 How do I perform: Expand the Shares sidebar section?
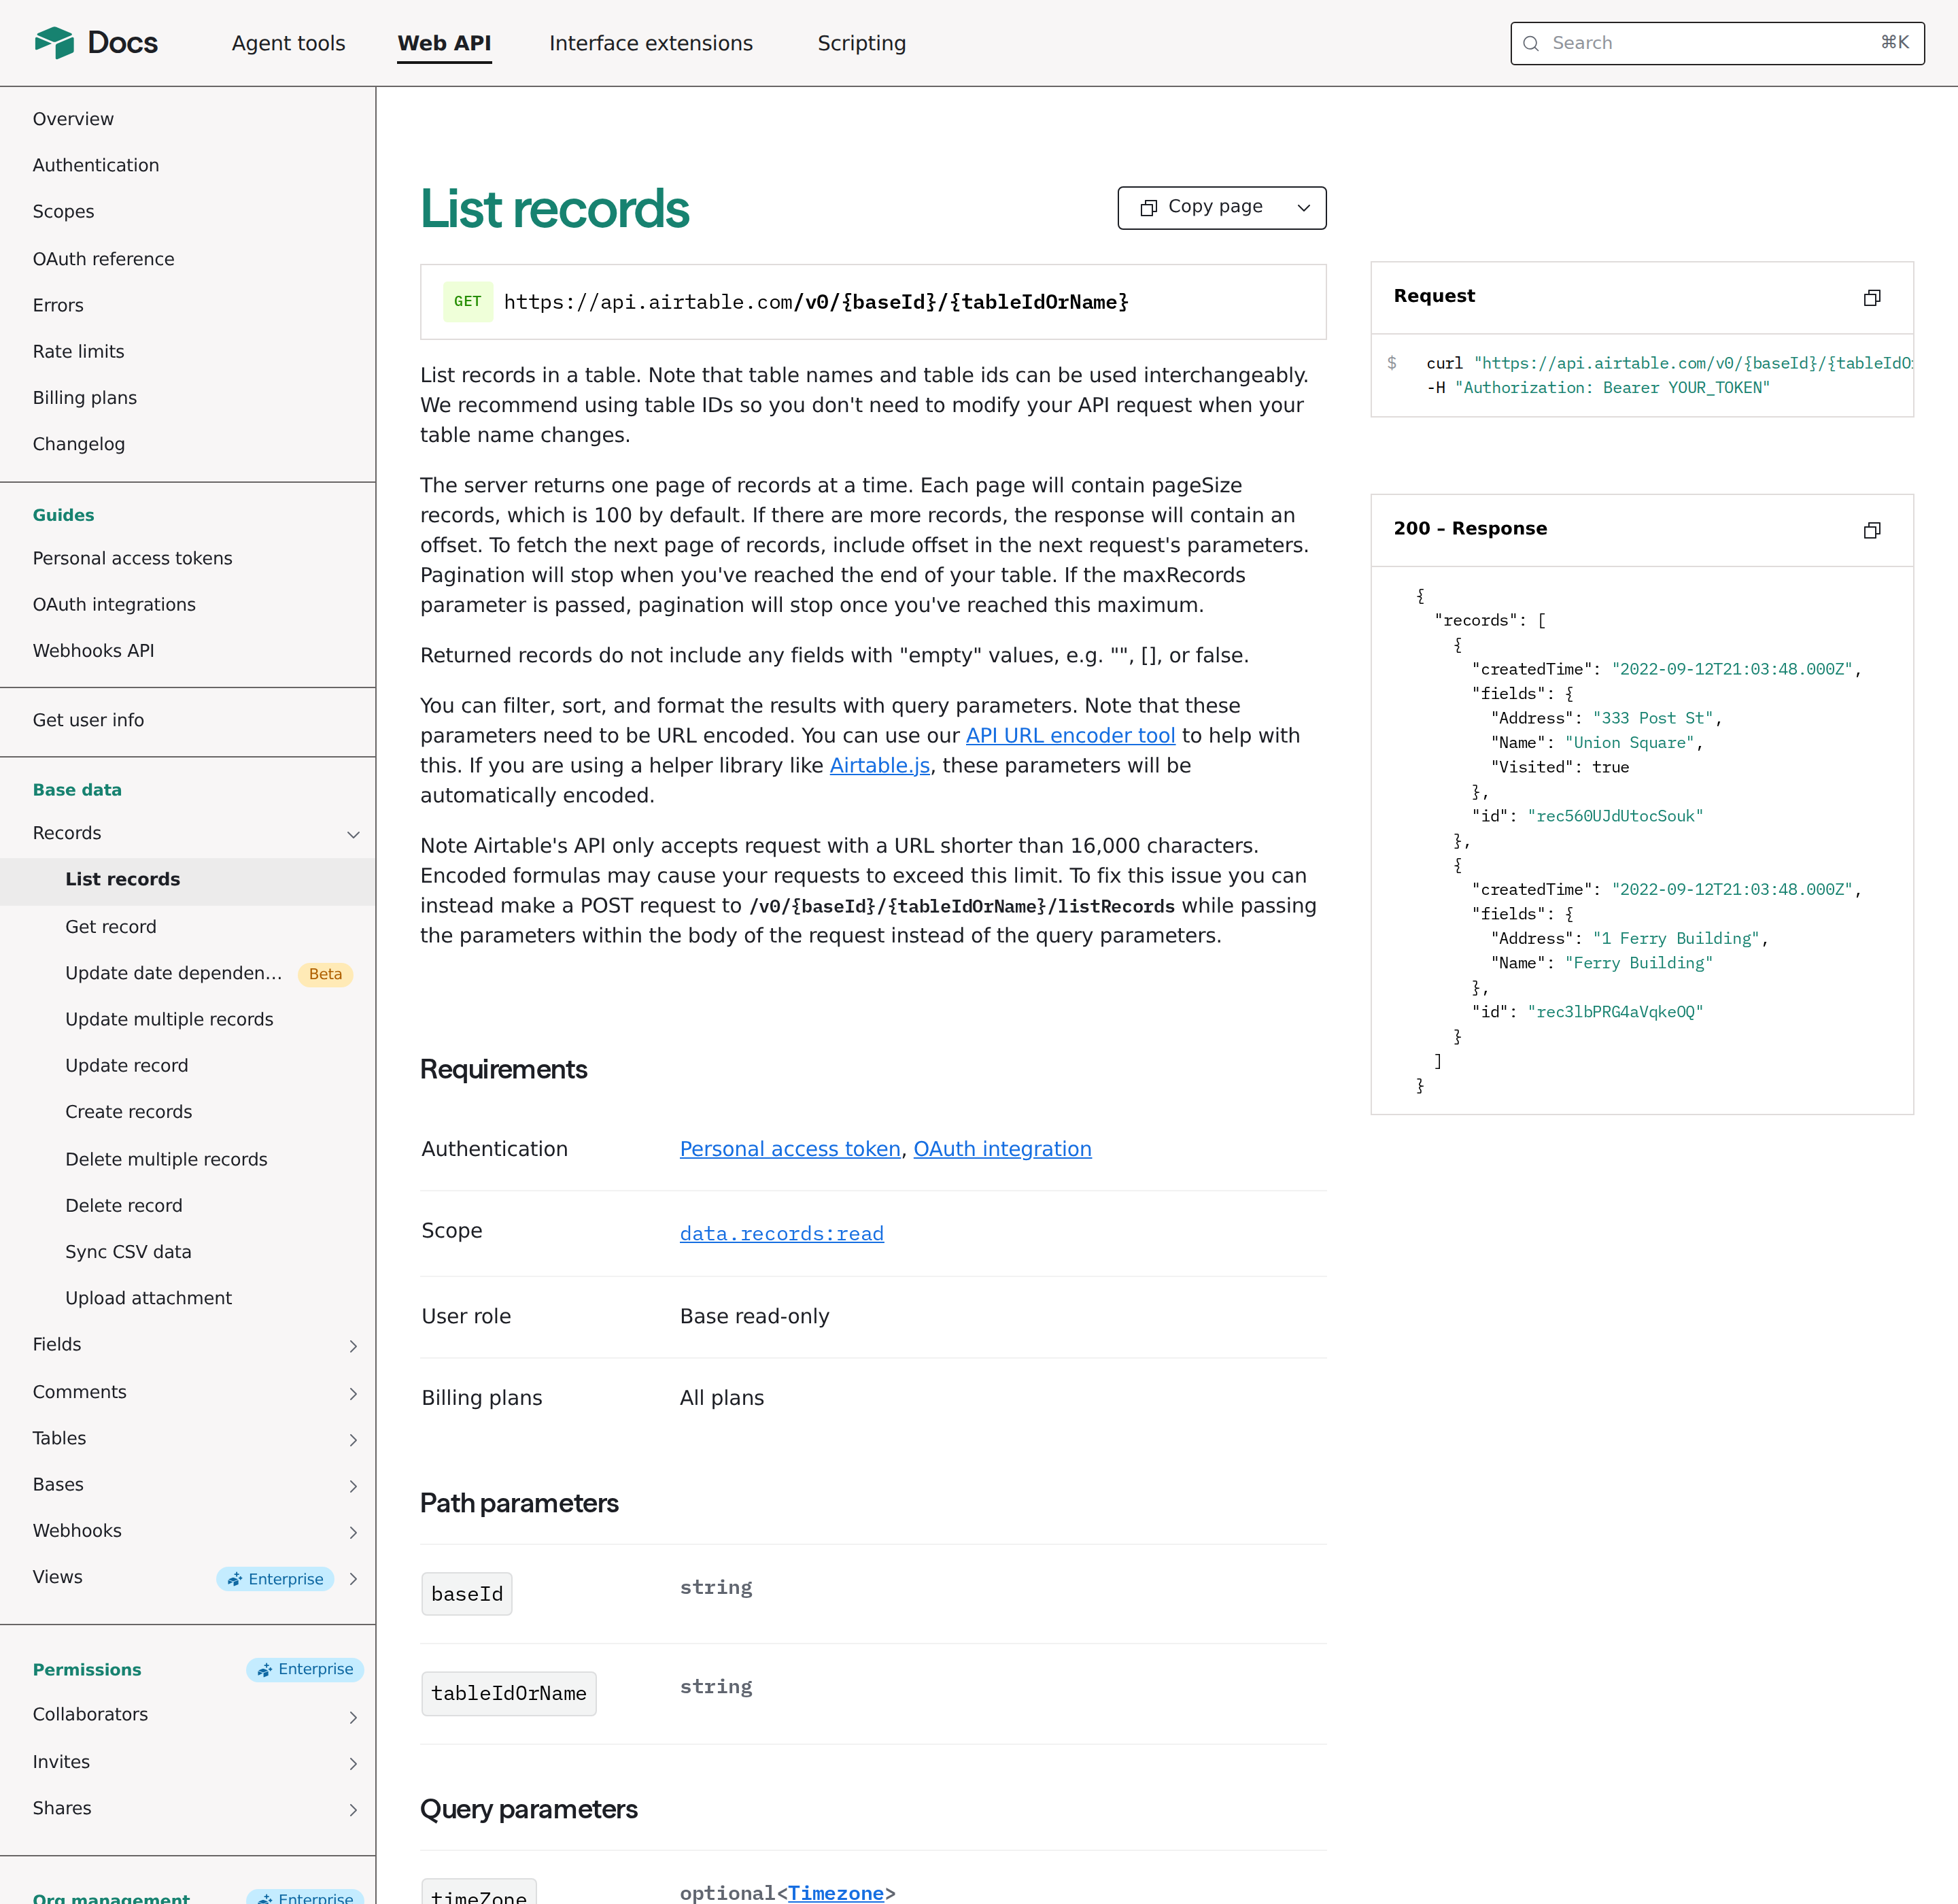353,1809
